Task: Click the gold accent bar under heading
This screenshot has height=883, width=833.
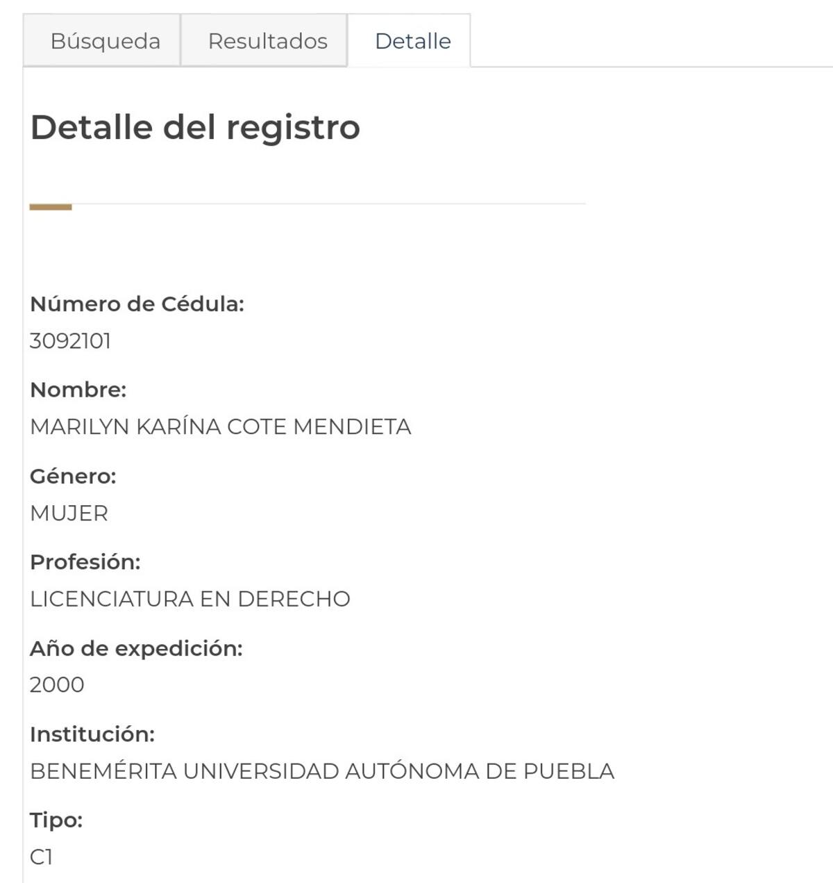Action: click(x=51, y=206)
